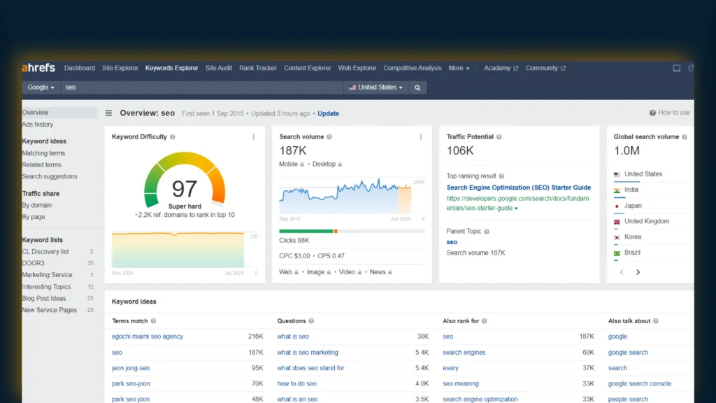Expand the More menu in navigation
The width and height of the screenshot is (716, 403).
(x=459, y=68)
